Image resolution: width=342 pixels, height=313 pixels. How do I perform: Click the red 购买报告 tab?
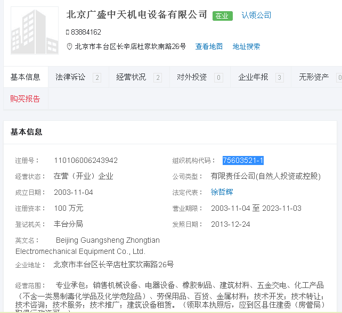tap(25, 99)
